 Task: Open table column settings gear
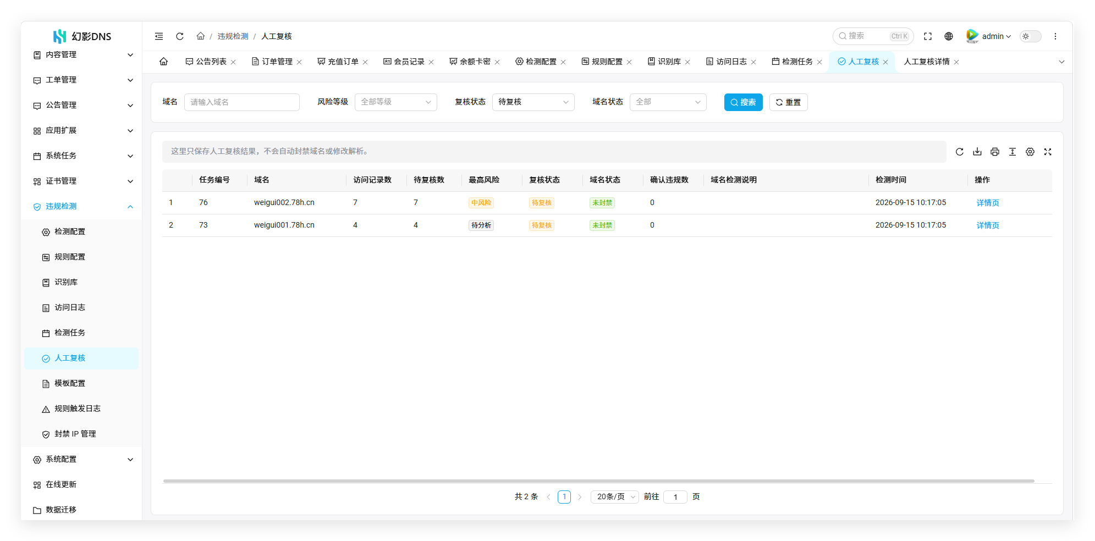[x=1030, y=152]
